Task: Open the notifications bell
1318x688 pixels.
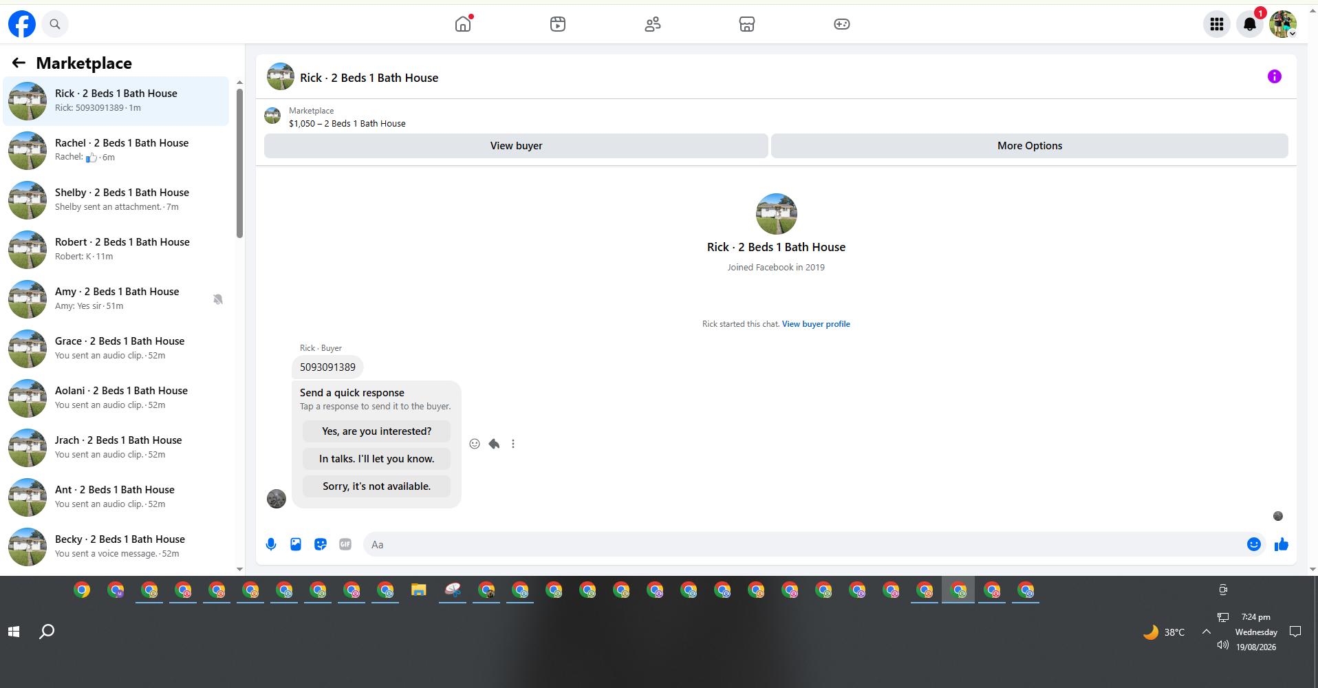Action: pos(1250,24)
